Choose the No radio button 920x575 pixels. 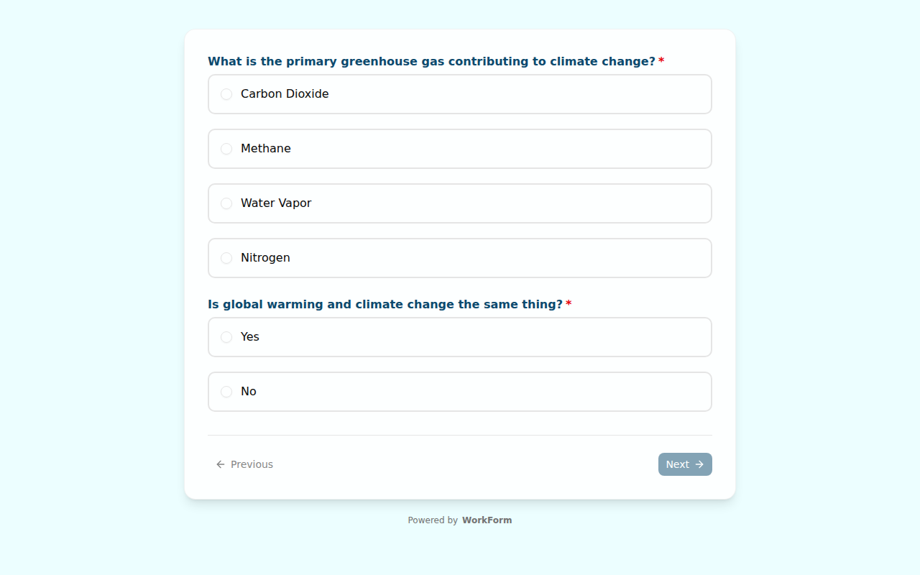[x=226, y=392]
